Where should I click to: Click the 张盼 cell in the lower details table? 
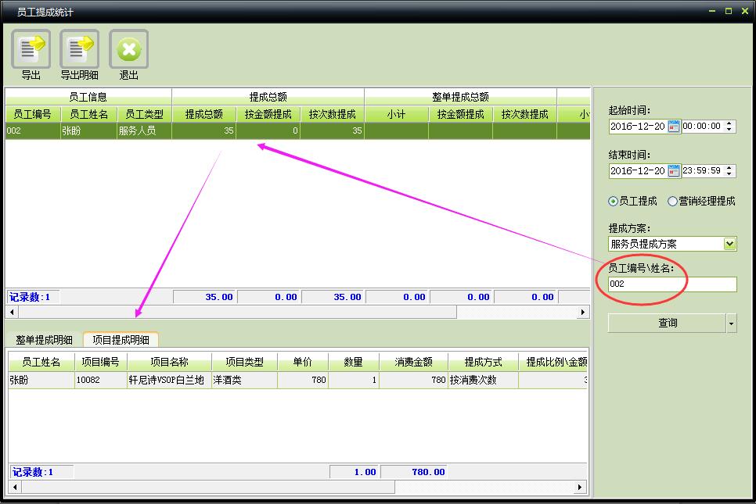(41, 380)
